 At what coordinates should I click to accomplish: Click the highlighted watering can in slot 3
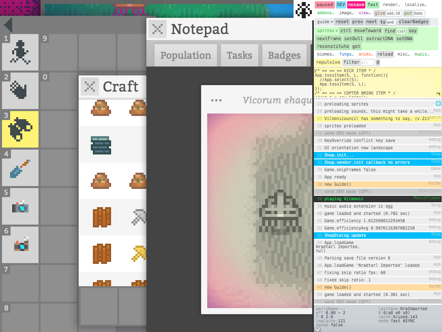tap(20, 129)
